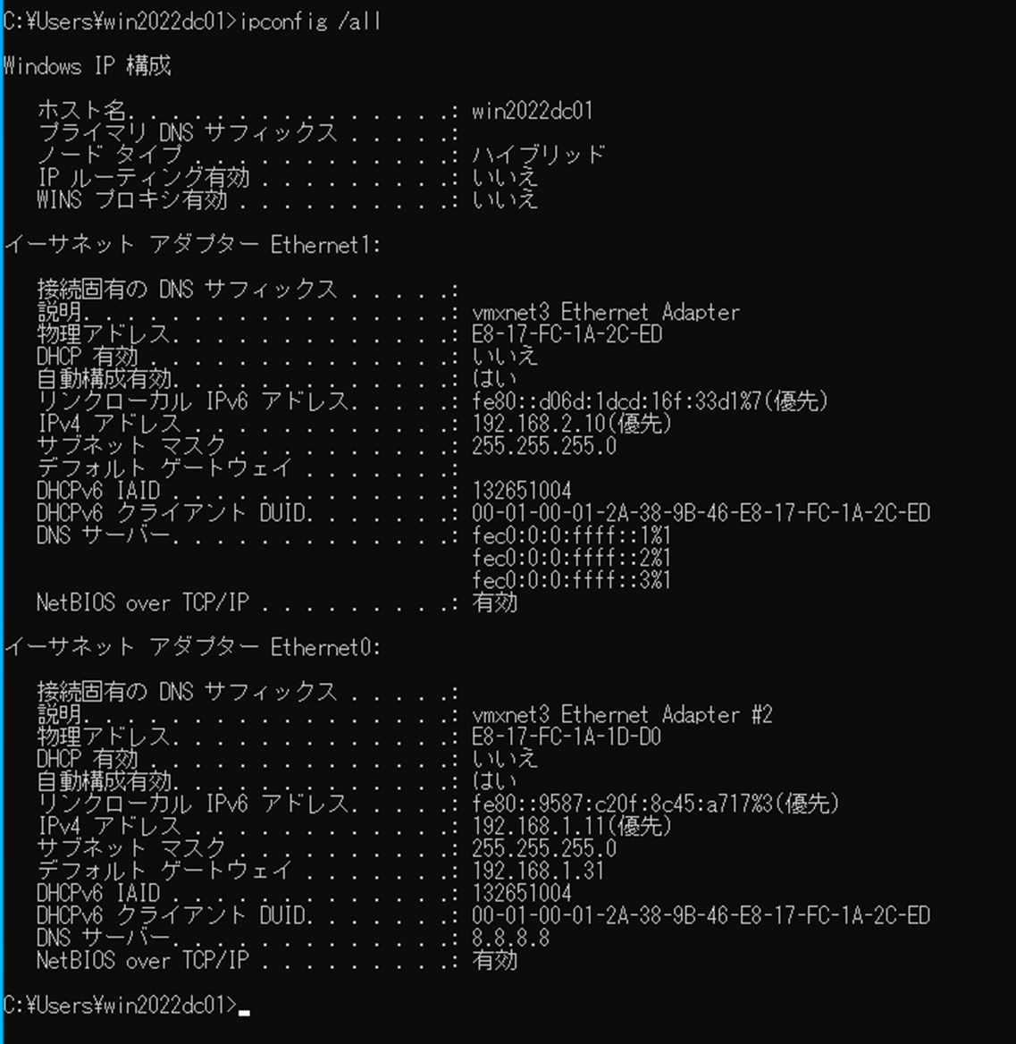Click DNS server fec0:0:0:ffff::2%1

pyautogui.click(x=571, y=558)
